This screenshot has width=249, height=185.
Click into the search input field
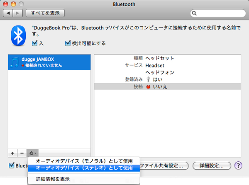pyautogui.click(x=218, y=13)
